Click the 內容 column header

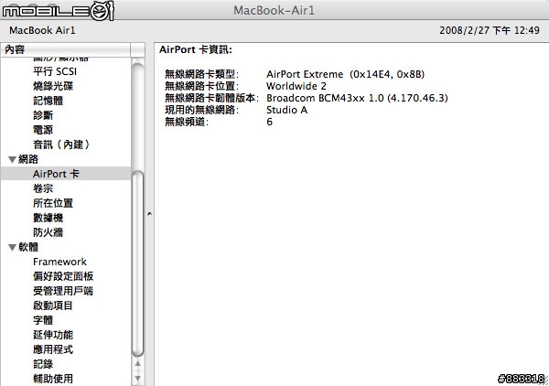[x=66, y=49]
